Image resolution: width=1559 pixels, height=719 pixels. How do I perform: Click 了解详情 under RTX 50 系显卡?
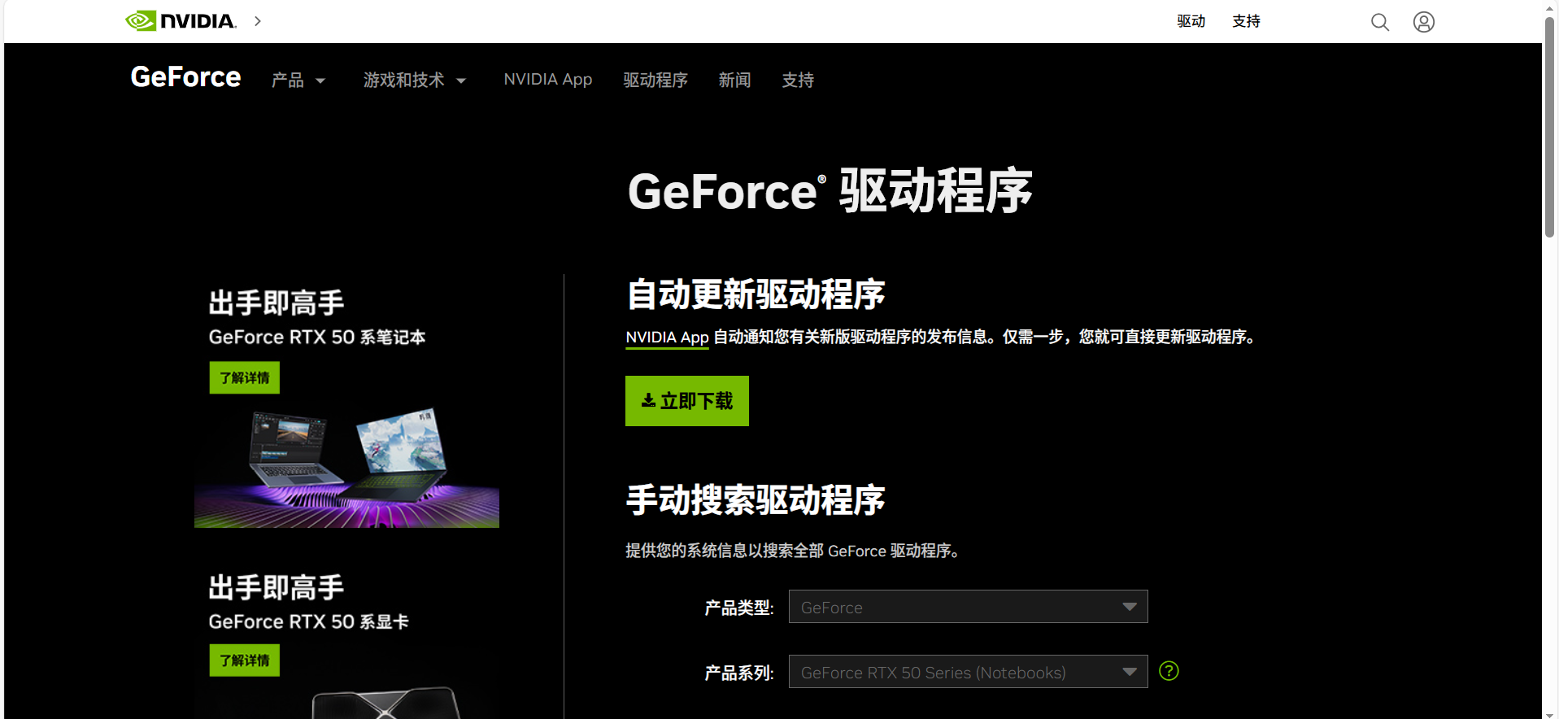[x=245, y=660]
